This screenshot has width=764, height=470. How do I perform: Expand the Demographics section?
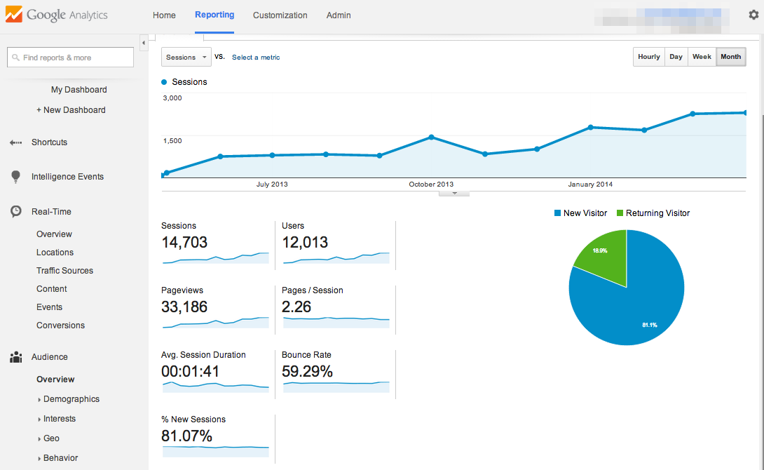point(71,399)
